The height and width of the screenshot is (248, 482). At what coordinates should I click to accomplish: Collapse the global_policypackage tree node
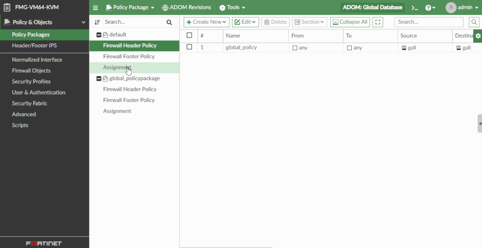(99, 79)
